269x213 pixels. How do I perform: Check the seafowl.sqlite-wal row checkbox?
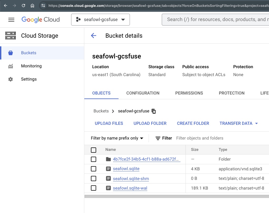pos(94,188)
